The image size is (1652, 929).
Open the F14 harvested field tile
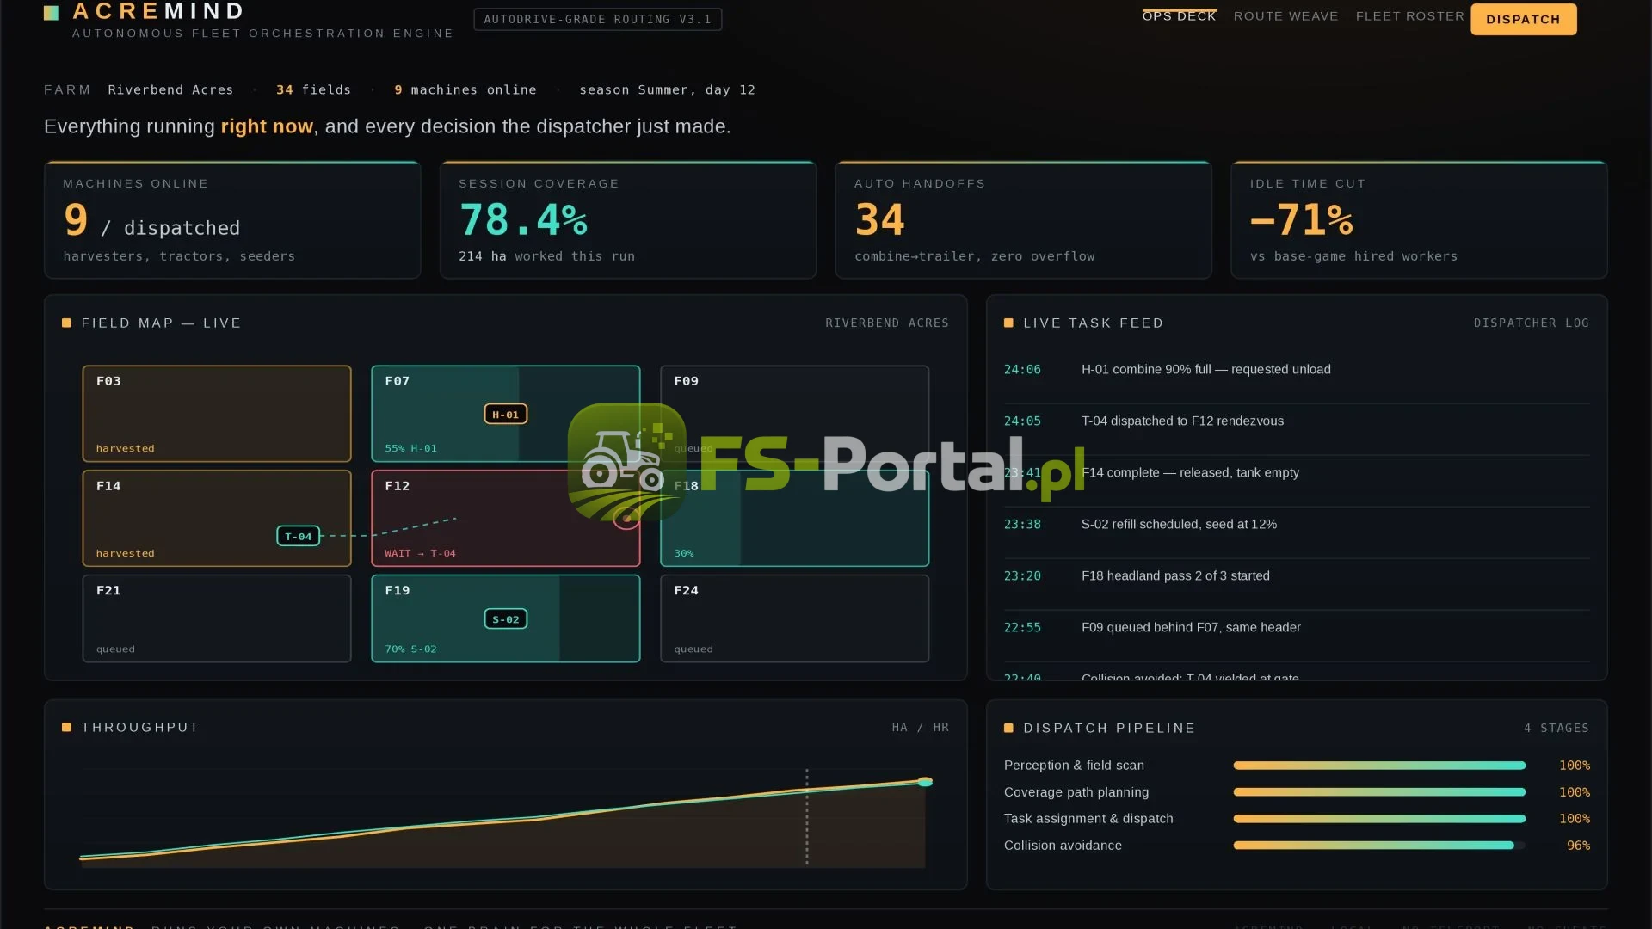tap(217, 518)
